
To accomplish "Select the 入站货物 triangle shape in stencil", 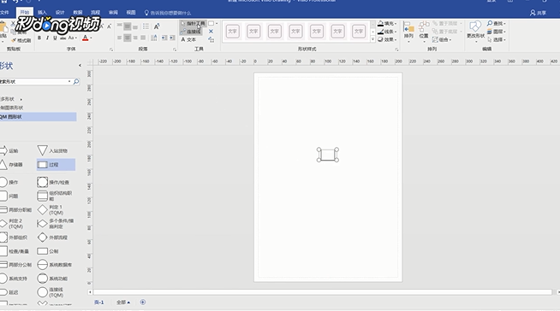I will pyautogui.click(x=53, y=150).
